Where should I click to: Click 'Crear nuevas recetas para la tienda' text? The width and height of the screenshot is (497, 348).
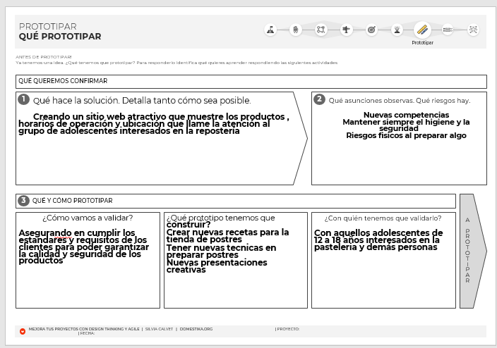(x=227, y=236)
